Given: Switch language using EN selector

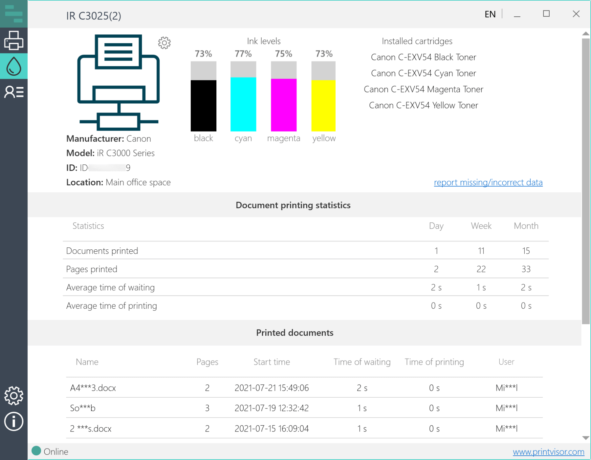Looking at the screenshot, I should coord(490,14).
